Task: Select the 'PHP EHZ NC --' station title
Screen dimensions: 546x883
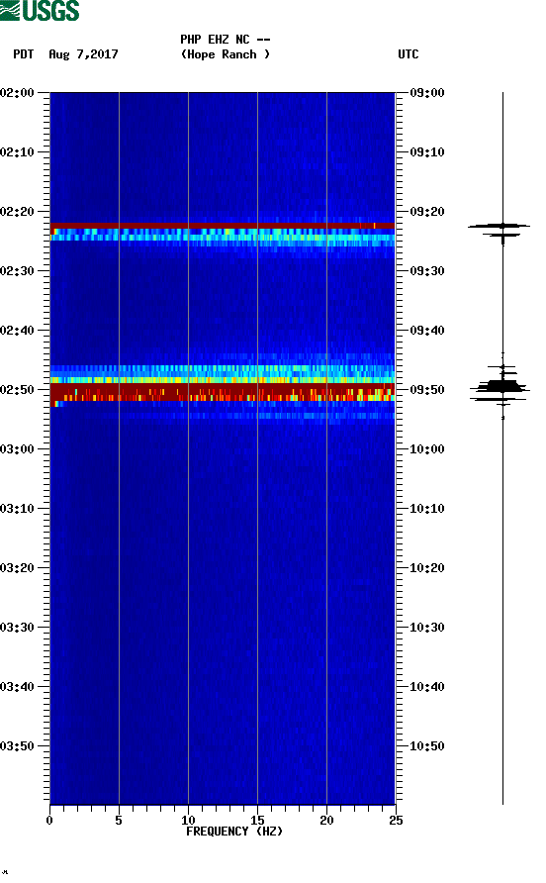Action: [226, 40]
